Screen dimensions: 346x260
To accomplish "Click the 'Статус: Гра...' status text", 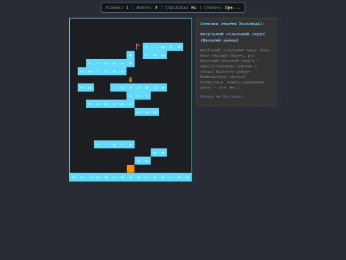I will 222,8.
